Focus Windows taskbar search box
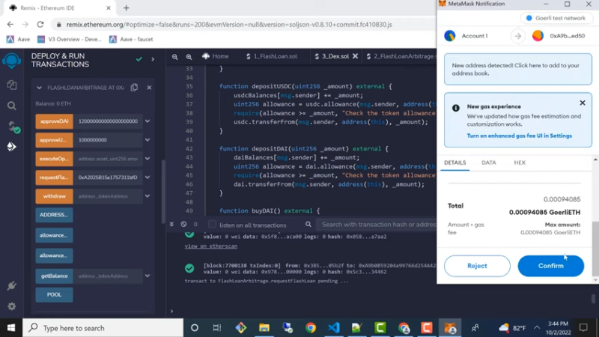Viewport: 599px width, 337px height. 103,328
